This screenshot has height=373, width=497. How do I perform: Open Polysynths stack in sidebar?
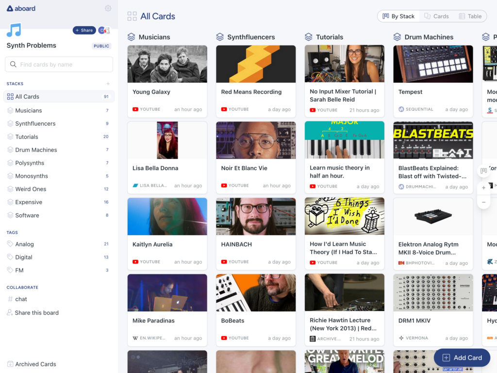59,163
